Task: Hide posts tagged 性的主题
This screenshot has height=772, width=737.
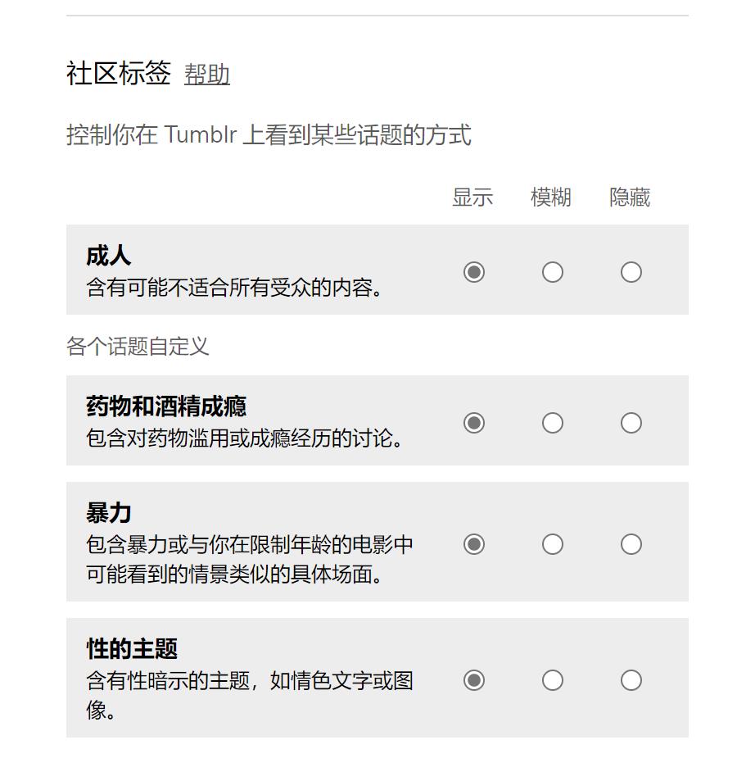Action: coord(631,680)
